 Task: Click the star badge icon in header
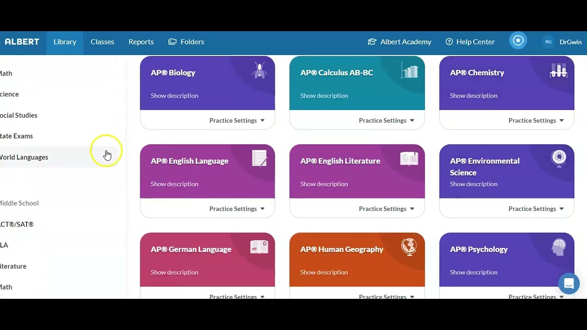coord(518,41)
